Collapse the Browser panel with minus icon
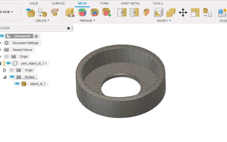 coord(68,28)
